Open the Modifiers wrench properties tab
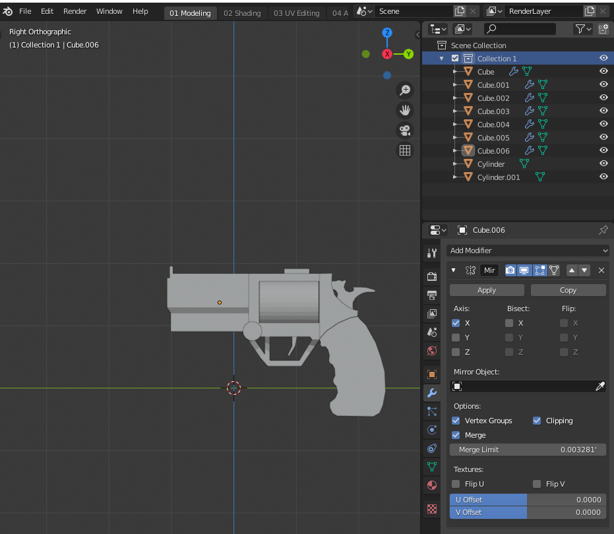This screenshot has height=534, width=614. (432, 393)
